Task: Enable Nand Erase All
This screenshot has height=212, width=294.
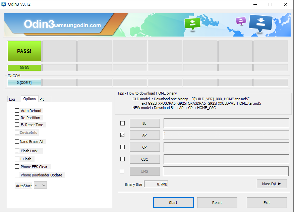Action: coord(17,142)
